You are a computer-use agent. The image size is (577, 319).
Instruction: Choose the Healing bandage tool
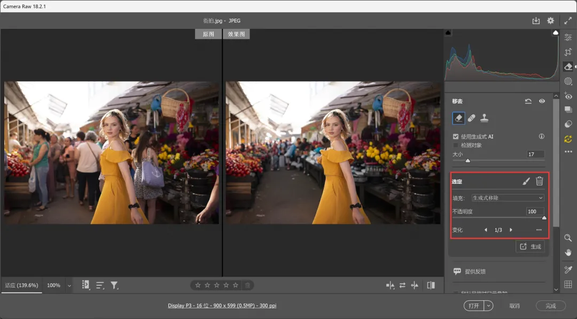point(472,118)
